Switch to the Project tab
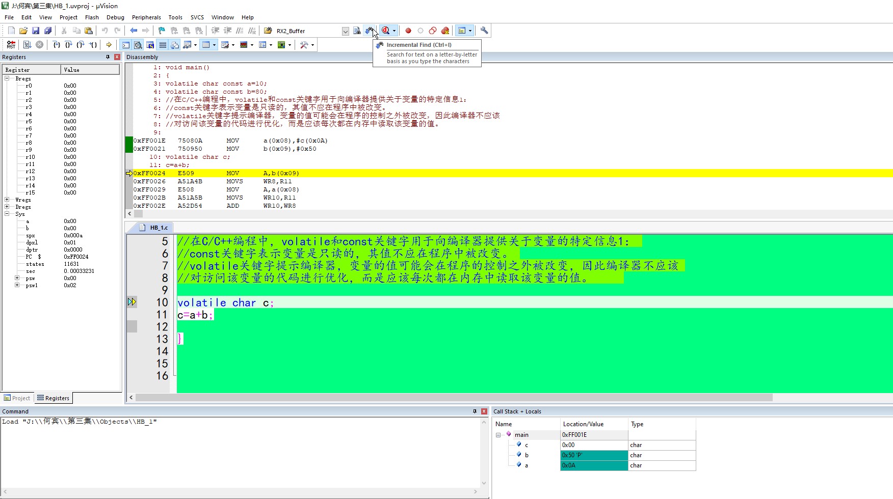Viewport: 893px width, 499px height. coord(17,398)
